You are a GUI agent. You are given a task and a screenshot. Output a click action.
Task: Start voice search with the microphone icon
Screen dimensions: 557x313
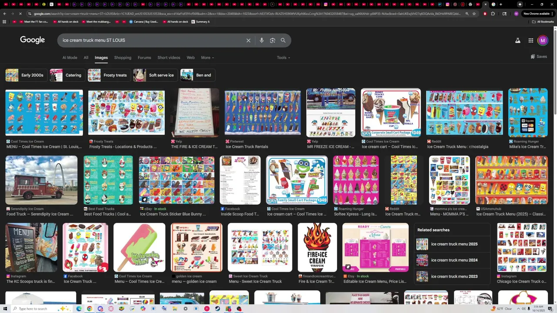(262, 40)
